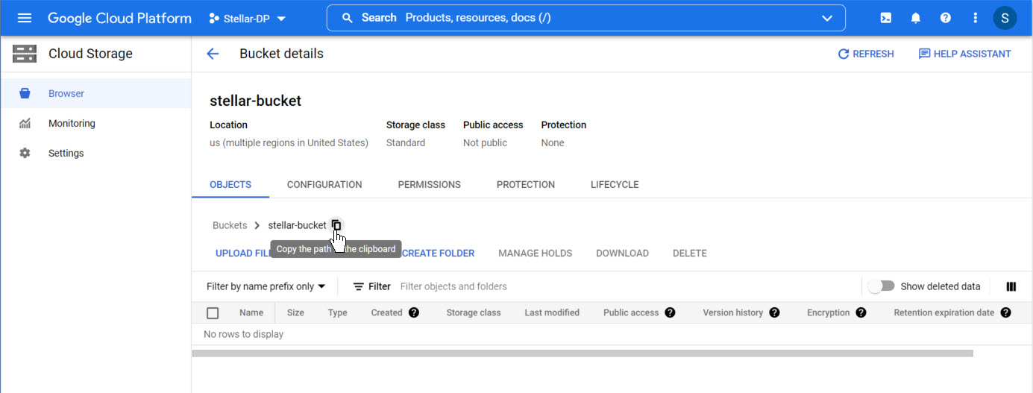Image resolution: width=1033 pixels, height=393 pixels.
Task: Open the Stellar-DP project selector
Action: pos(248,18)
